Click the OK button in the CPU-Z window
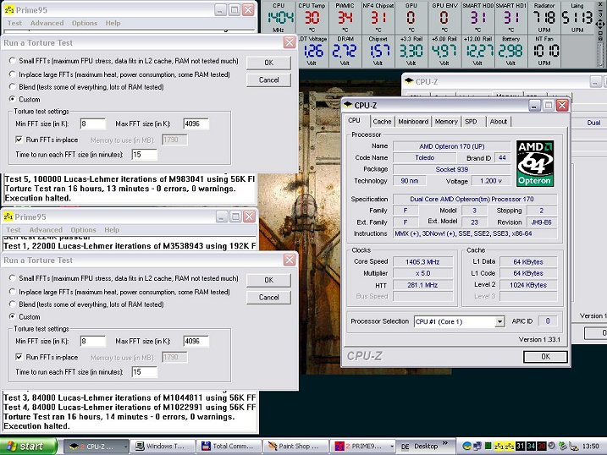Image resolution: width=607 pixels, height=455 pixels. coord(545,356)
